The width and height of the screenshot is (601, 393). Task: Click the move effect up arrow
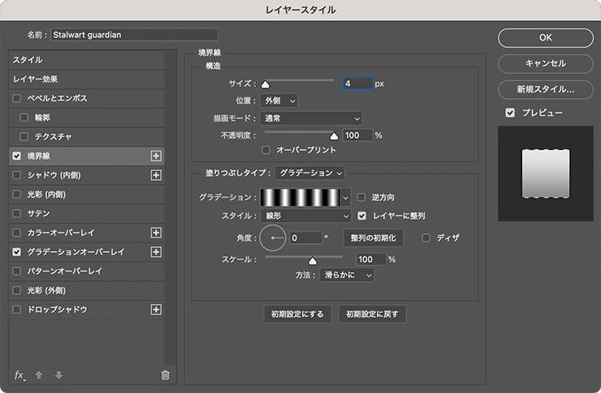click(x=39, y=374)
